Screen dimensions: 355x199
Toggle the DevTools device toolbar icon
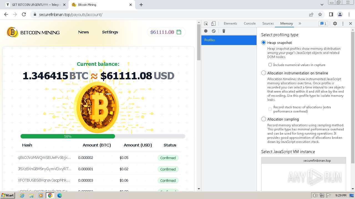coord(213,23)
